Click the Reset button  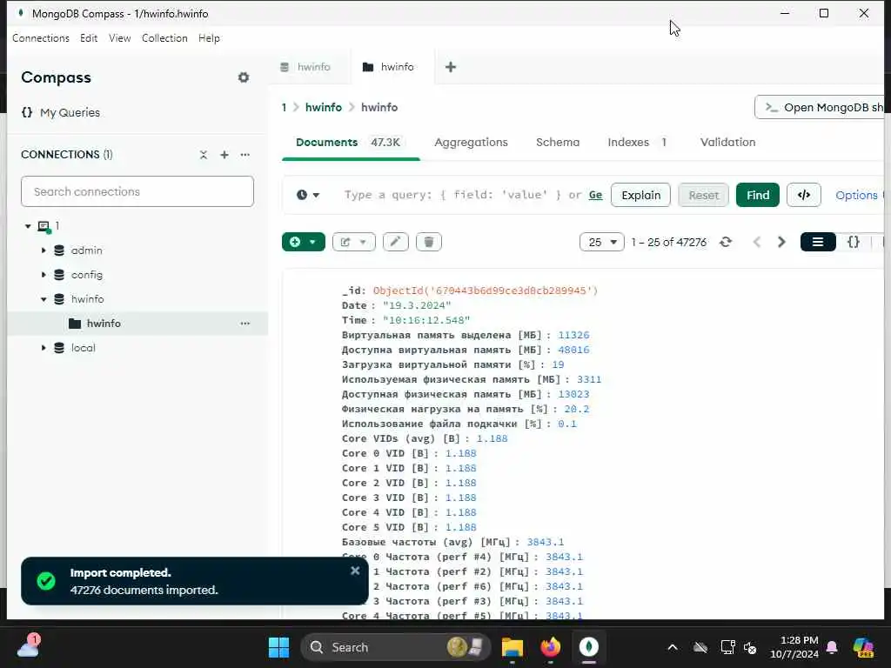click(703, 195)
